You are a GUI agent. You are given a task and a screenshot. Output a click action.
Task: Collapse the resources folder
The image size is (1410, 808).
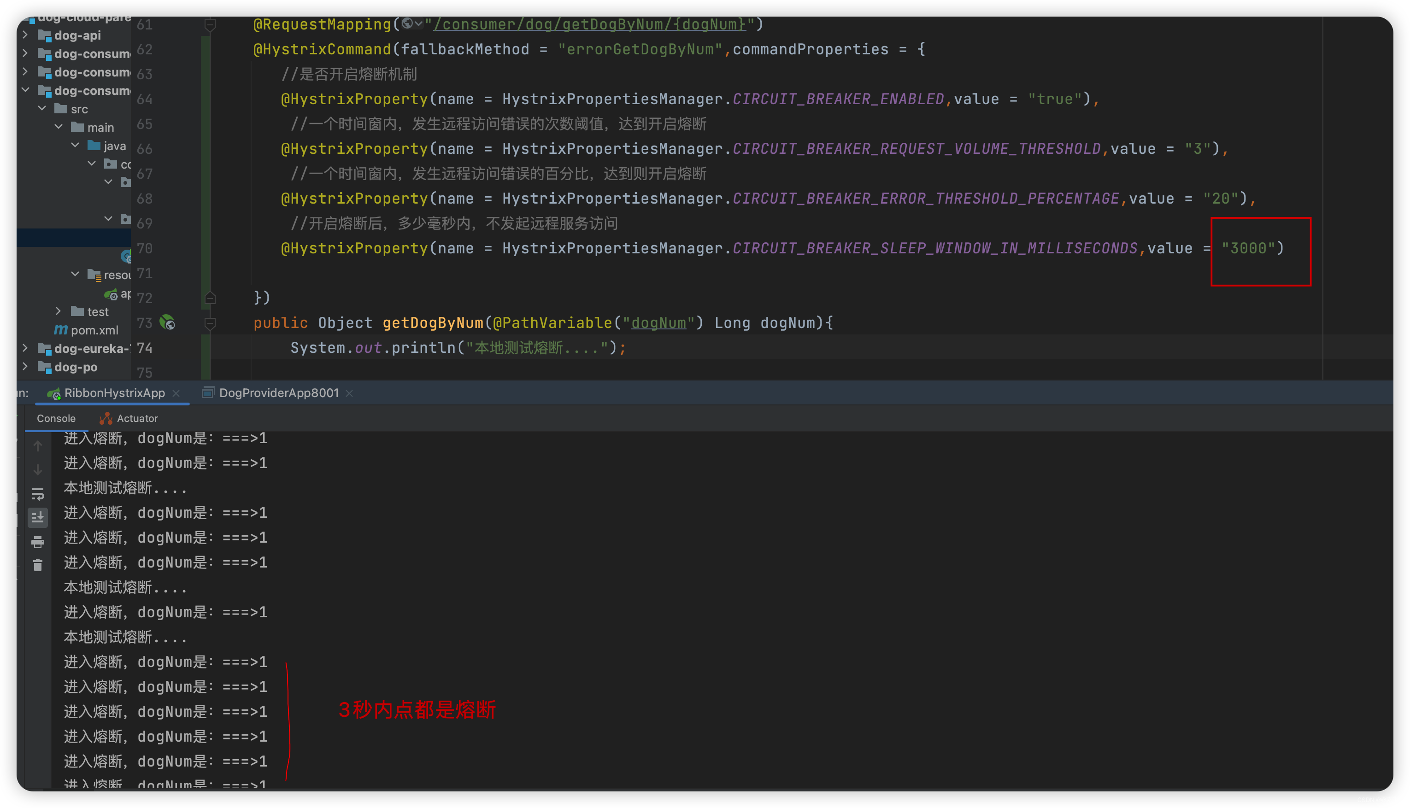pyautogui.click(x=76, y=274)
